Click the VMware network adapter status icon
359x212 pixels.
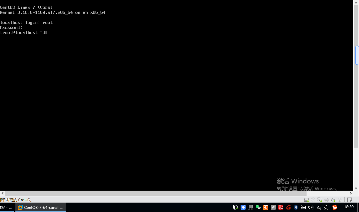click(x=320, y=200)
